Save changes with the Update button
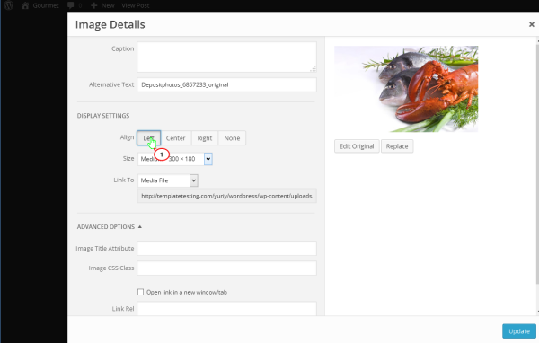The image size is (539, 343). (x=519, y=331)
